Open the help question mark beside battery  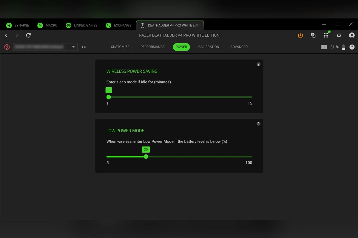[352, 47]
